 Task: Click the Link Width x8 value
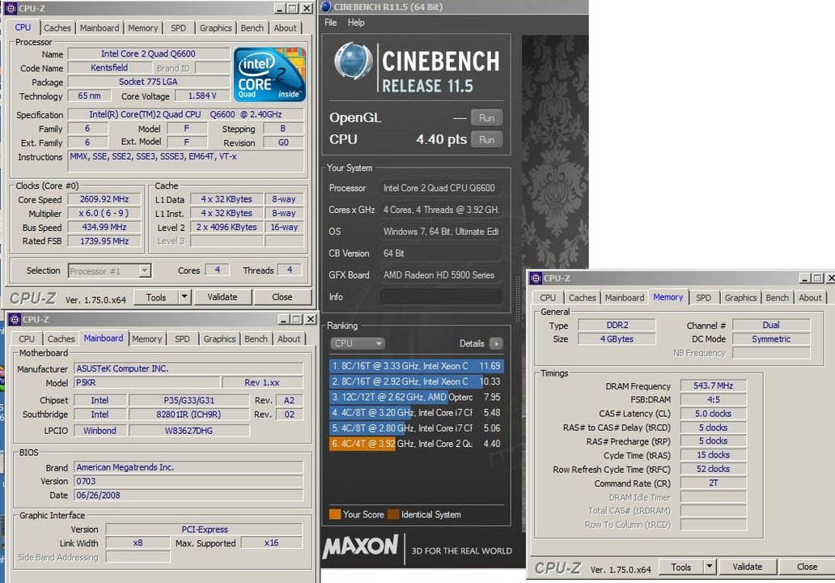[x=138, y=543]
